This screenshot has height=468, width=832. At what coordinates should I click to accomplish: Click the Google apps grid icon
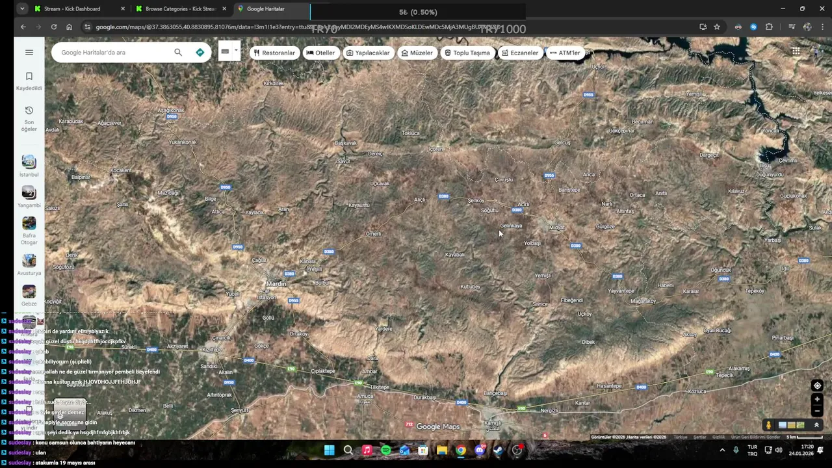click(796, 51)
